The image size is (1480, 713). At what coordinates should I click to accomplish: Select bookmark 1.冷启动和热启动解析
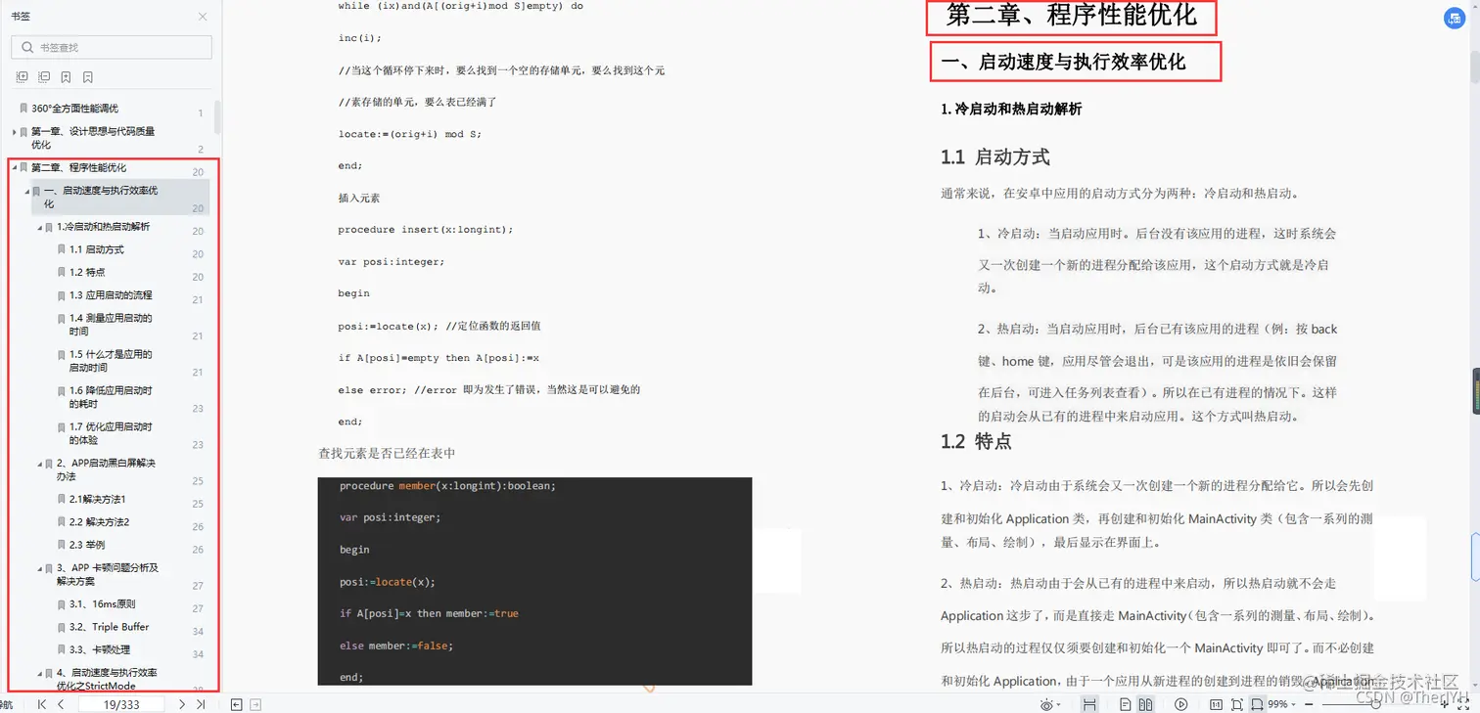103,227
